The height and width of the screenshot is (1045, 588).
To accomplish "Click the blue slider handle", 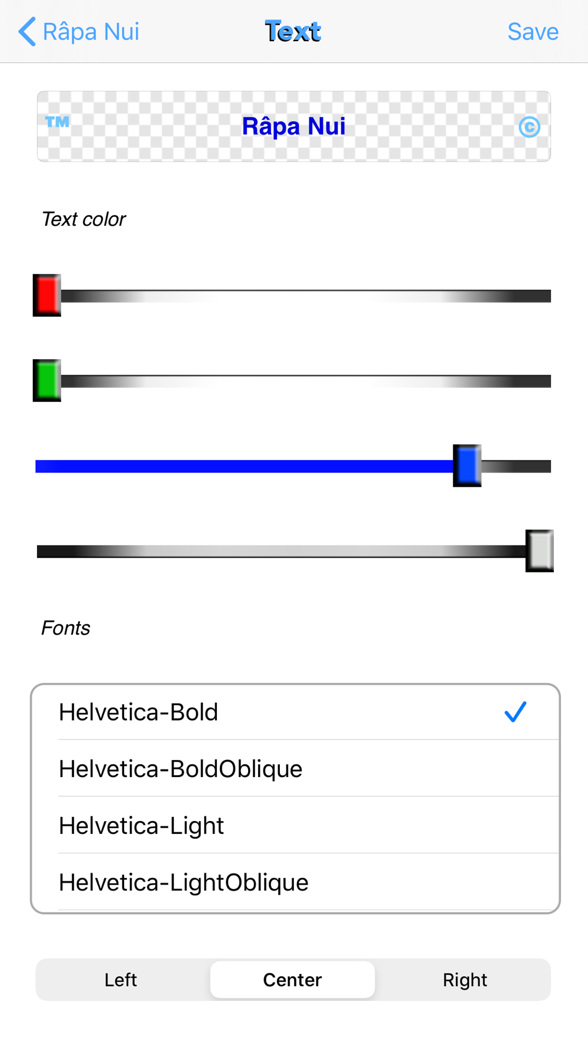I will (x=467, y=465).
